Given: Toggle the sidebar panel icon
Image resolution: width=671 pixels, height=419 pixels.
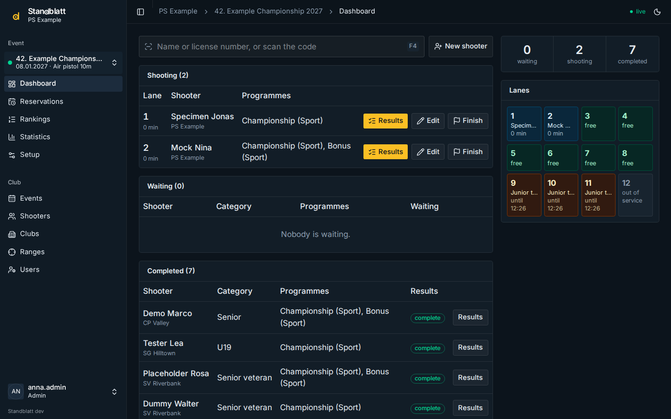Looking at the screenshot, I should tap(140, 12).
